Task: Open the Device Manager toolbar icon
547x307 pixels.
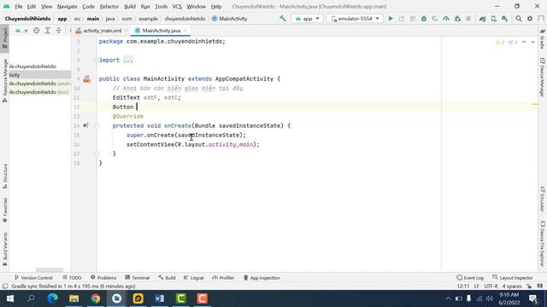Action: (494, 19)
